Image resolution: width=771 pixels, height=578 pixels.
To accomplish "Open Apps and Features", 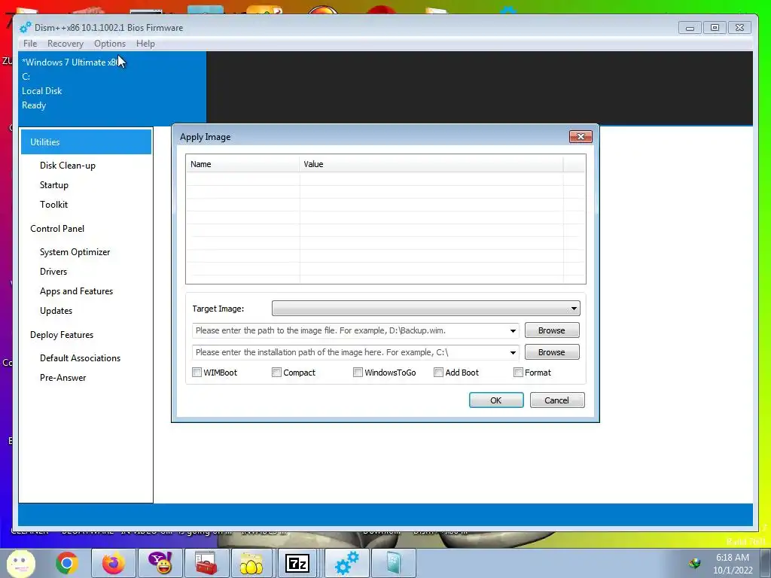I will [x=76, y=291].
